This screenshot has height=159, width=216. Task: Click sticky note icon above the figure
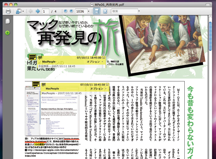click(36, 84)
